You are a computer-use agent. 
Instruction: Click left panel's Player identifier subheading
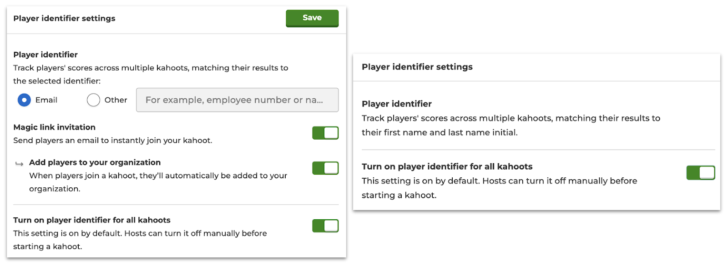point(45,55)
